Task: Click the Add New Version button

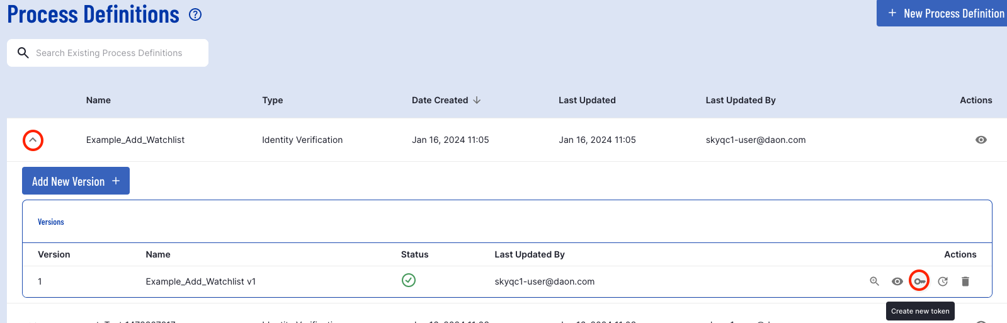Action: 76,181
